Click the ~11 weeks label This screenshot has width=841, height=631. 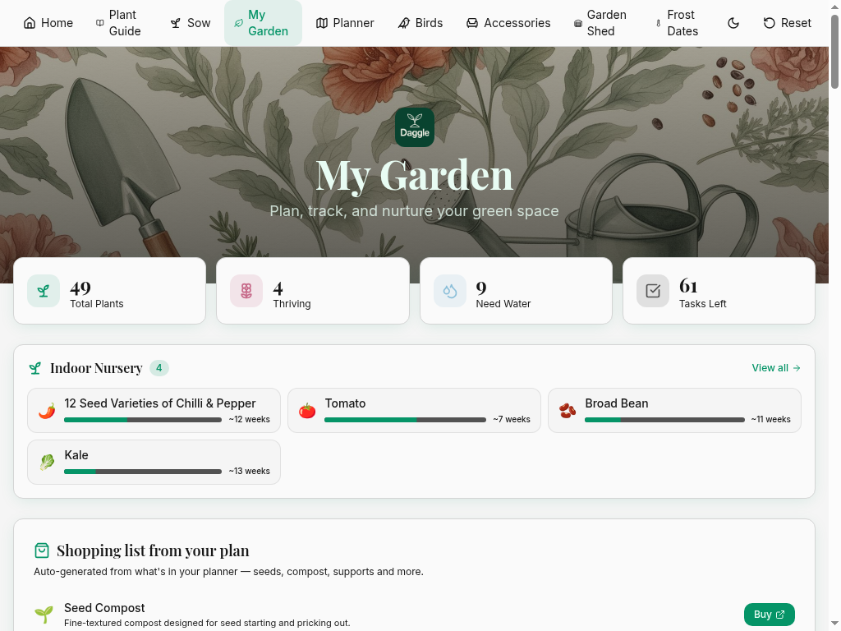pyautogui.click(x=770, y=420)
